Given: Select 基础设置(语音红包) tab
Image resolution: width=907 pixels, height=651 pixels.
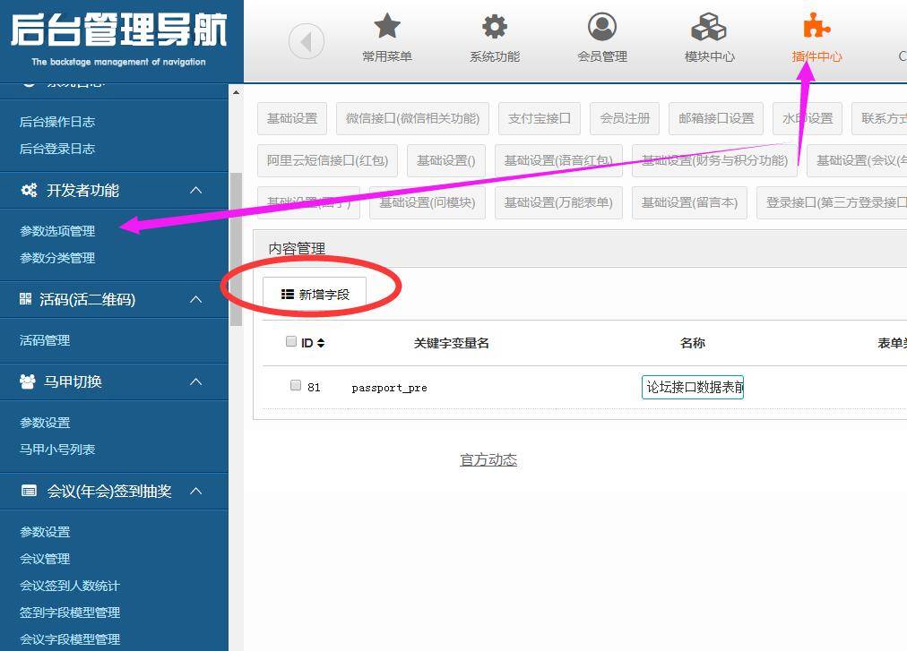Looking at the screenshot, I should (x=558, y=160).
